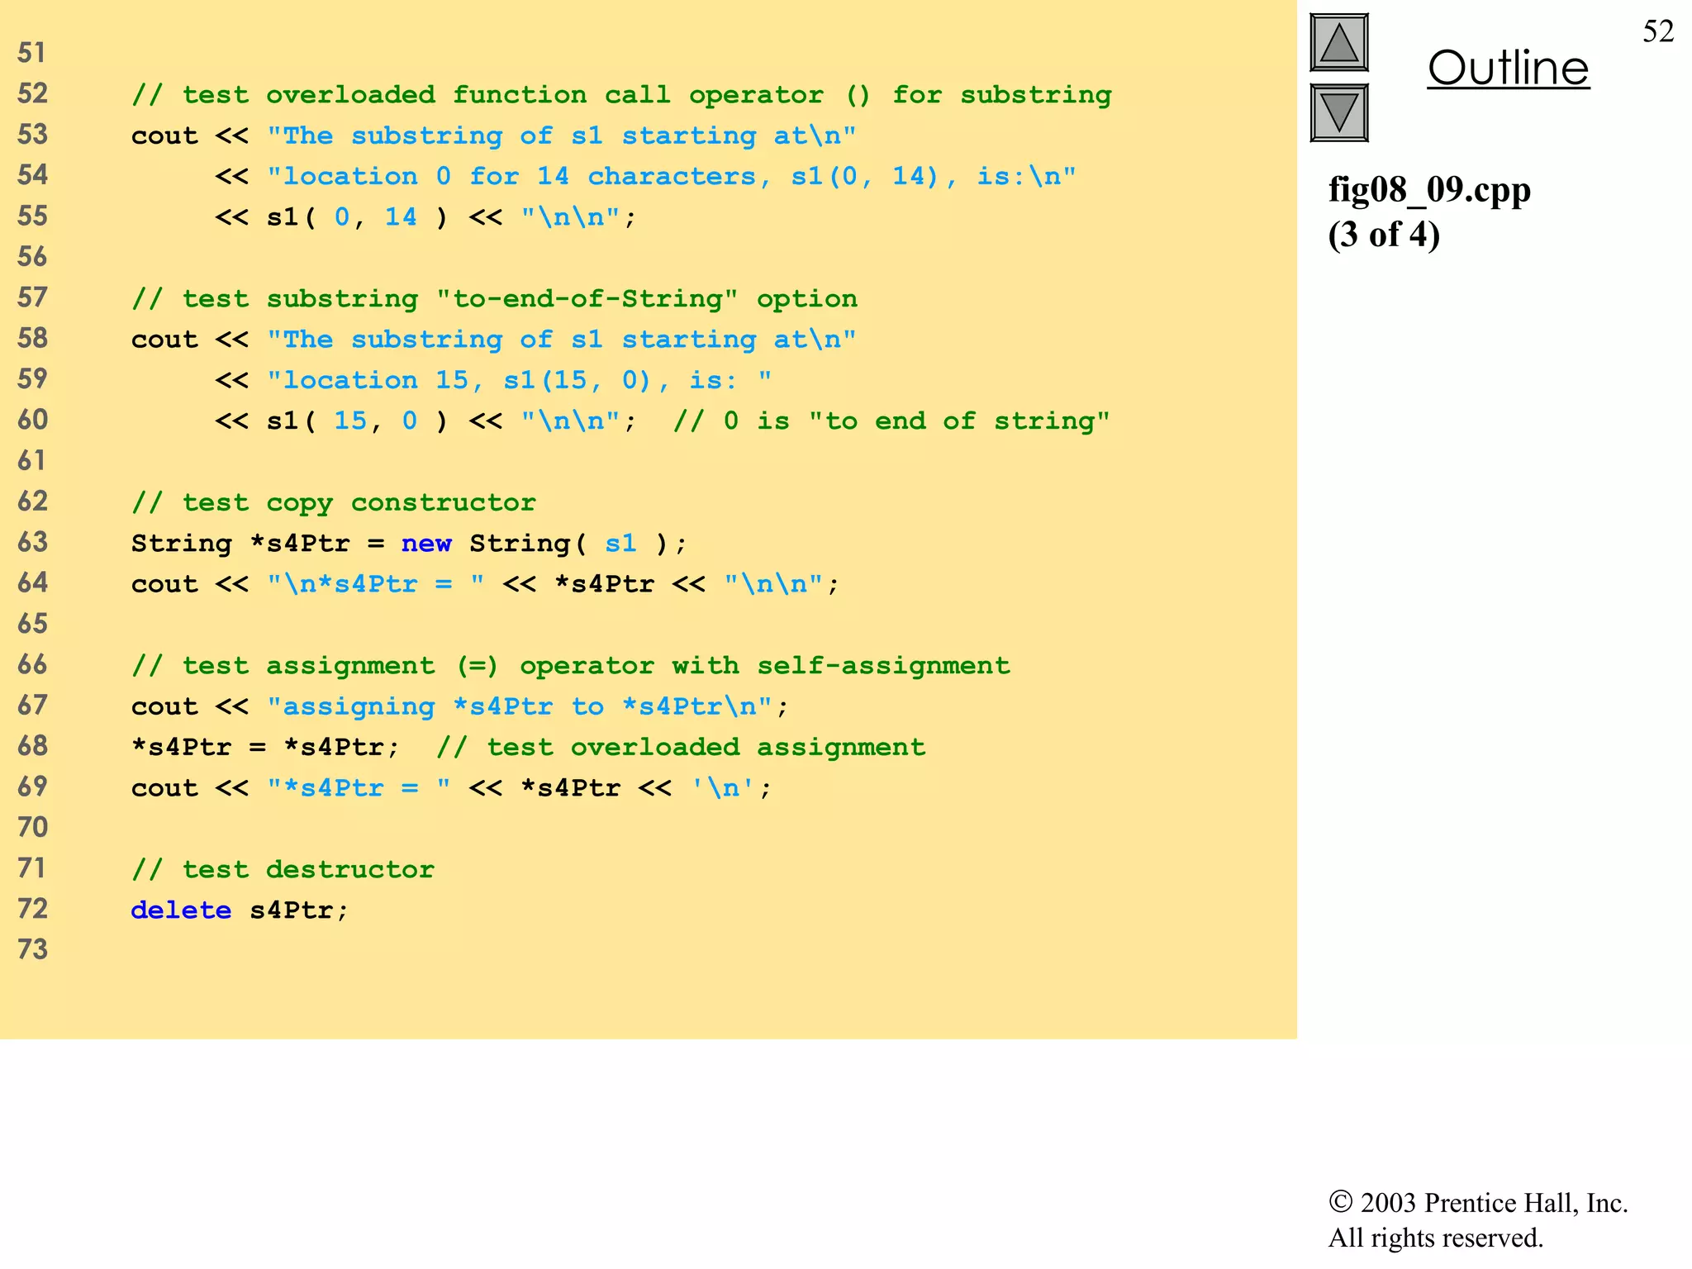
Task: Click the "(3 of 4)" page indicator text
Action: pyautogui.click(x=1384, y=235)
